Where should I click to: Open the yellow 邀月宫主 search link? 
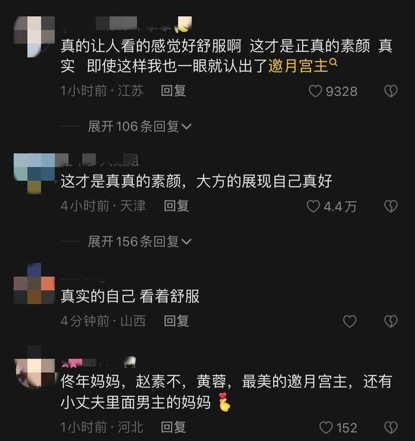click(x=298, y=66)
